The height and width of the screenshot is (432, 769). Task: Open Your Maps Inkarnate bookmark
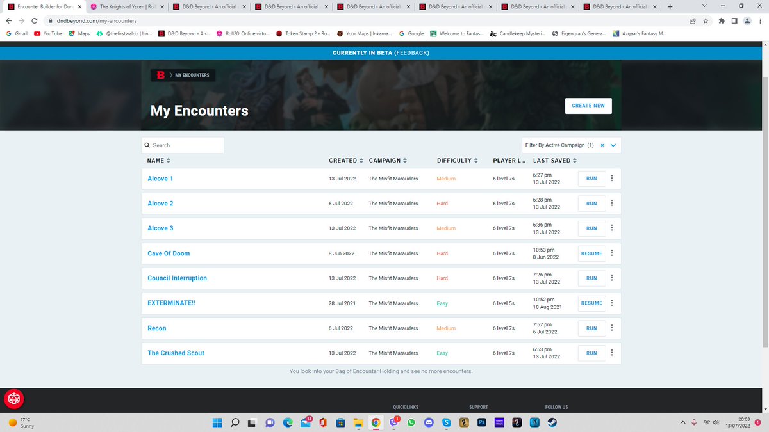365,33
